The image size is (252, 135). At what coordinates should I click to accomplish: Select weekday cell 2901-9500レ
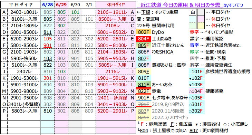coord(24,98)
